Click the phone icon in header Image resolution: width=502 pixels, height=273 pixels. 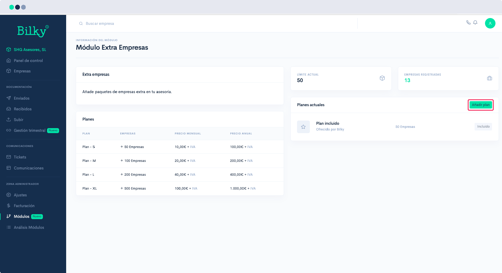pos(468,22)
